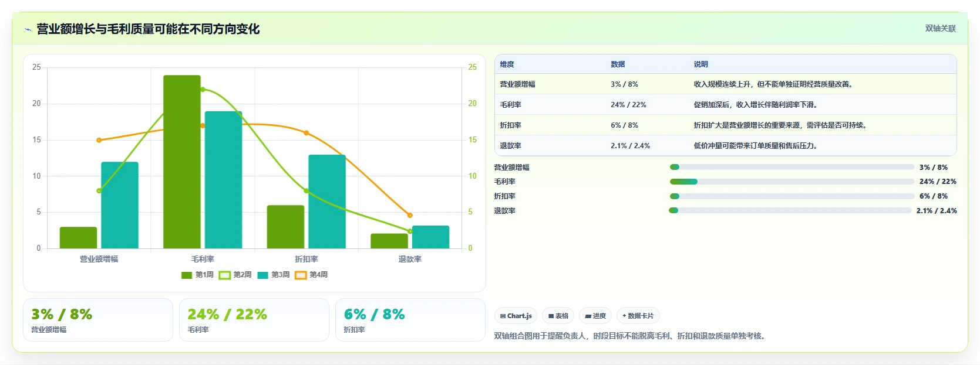Click the 表格 chip

point(558,316)
